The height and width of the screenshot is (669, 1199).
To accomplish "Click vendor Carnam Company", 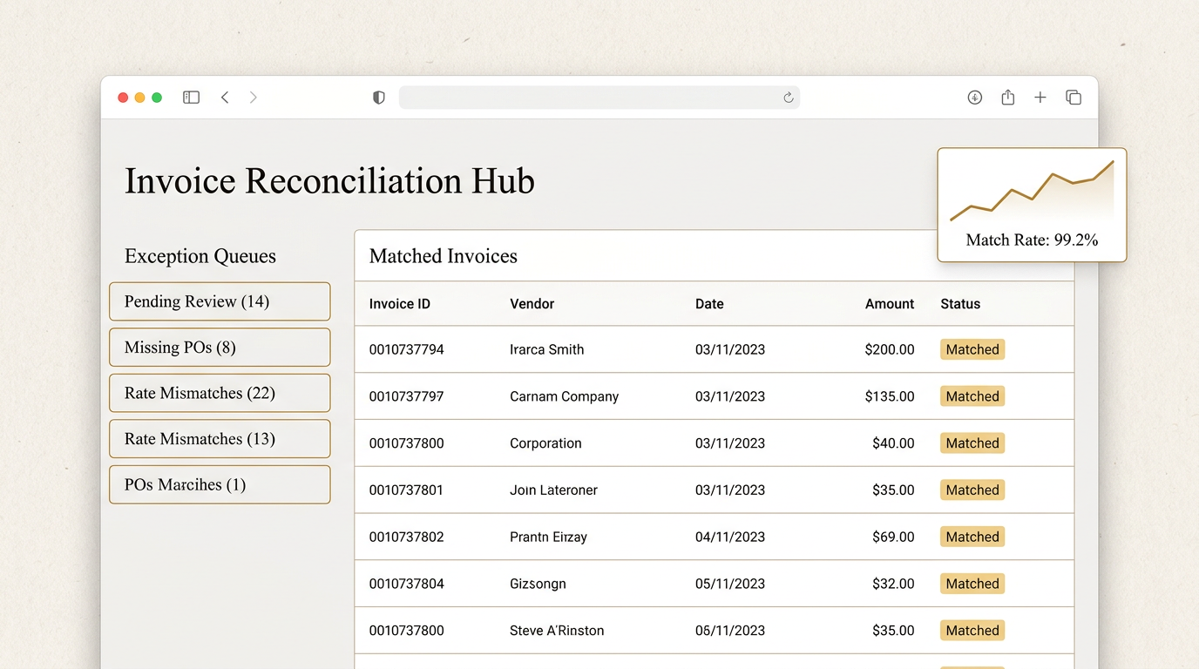I will pos(564,396).
